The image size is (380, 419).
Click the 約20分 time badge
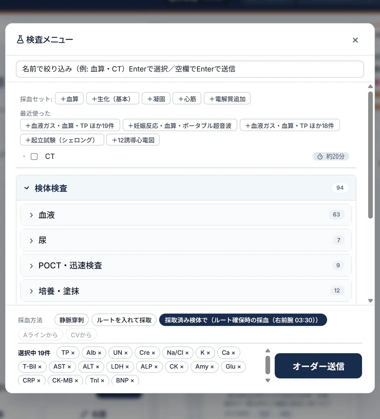click(331, 156)
